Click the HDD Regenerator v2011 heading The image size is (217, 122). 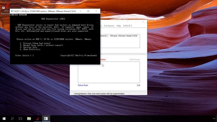coord(53,19)
